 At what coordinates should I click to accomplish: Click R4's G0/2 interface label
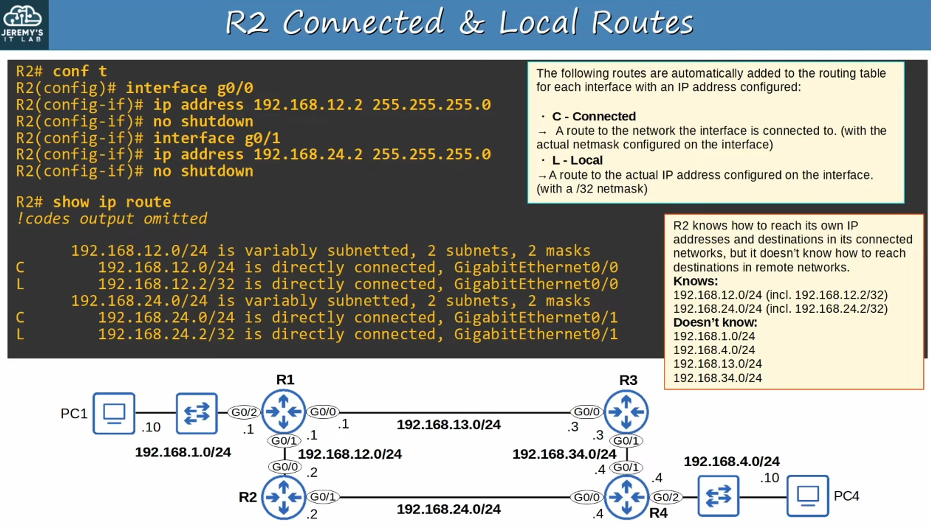coord(666,497)
